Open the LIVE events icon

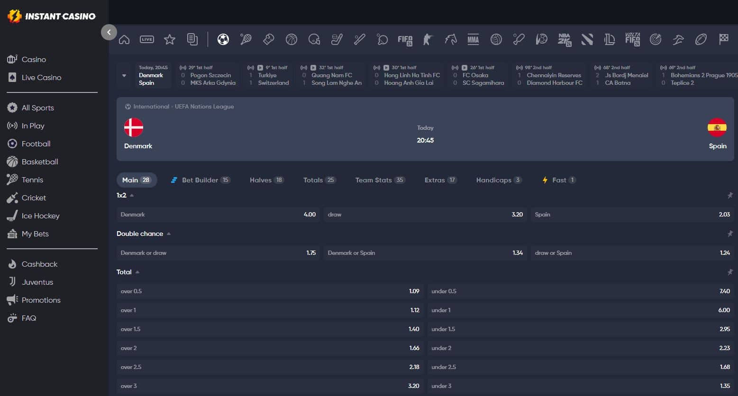[x=147, y=39]
